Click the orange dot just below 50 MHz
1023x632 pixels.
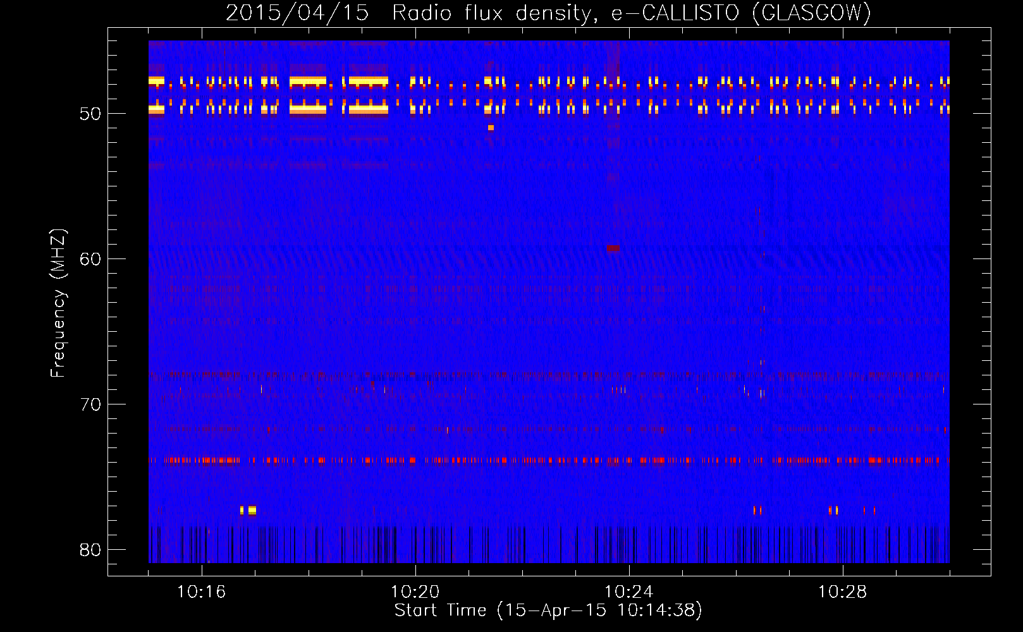[491, 128]
